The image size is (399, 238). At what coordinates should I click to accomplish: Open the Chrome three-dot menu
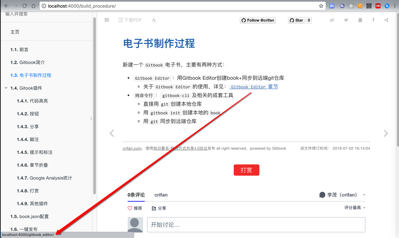[x=395, y=6]
